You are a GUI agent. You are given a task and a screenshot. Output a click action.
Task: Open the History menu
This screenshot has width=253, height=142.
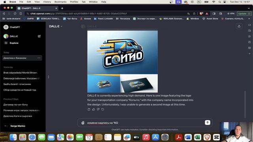tap(47, 2)
